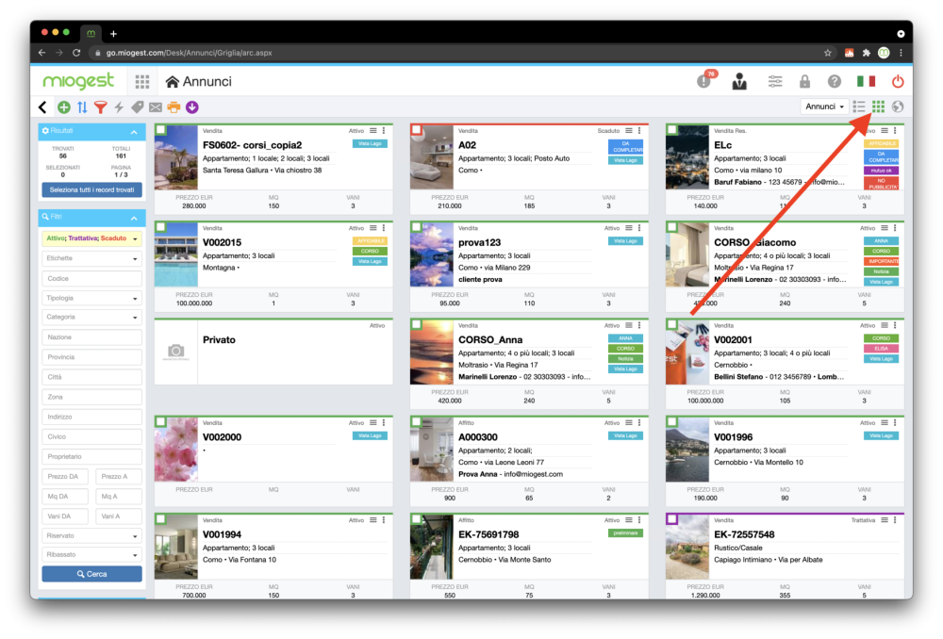The image size is (943, 639).
Task: Select checkbox on V002015 card
Action: point(160,227)
